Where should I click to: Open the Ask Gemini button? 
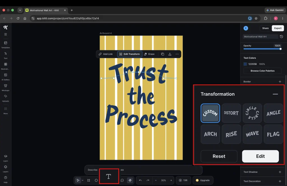pyautogui.click(x=275, y=10)
